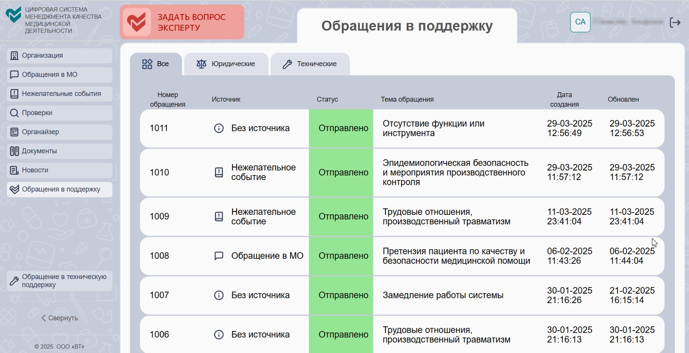Viewport: 689px width, 353px height.
Task: Click event icon in row 1010
Action: (x=219, y=173)
